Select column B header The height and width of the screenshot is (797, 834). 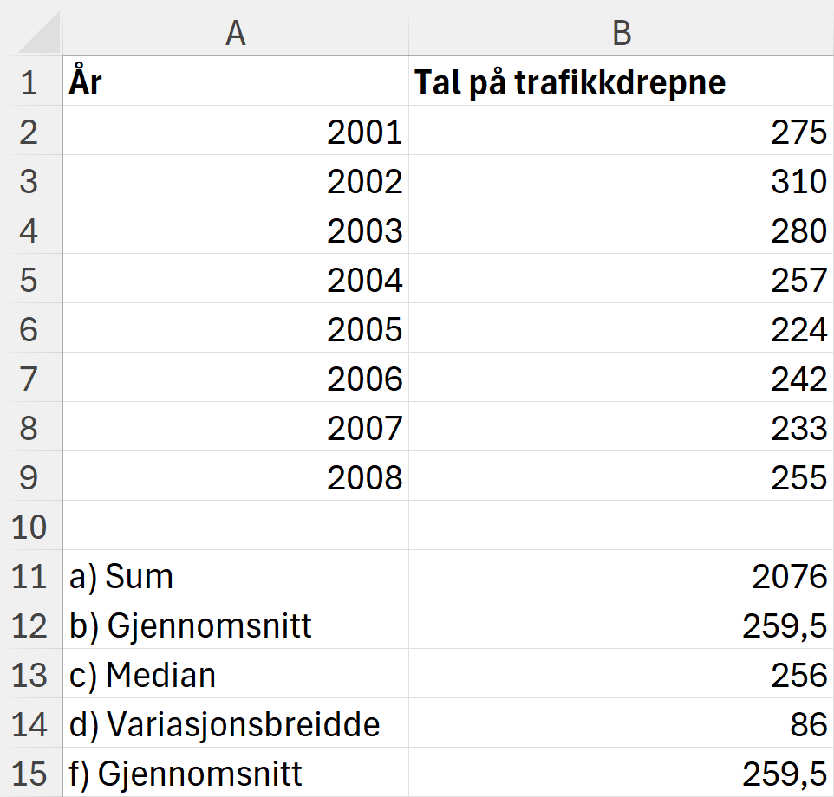tap(620, 33)
